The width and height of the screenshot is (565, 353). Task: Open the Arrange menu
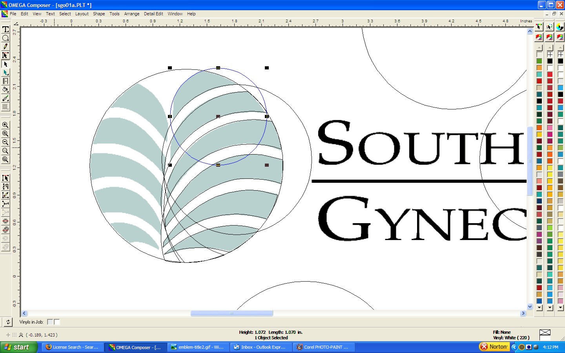131,14
